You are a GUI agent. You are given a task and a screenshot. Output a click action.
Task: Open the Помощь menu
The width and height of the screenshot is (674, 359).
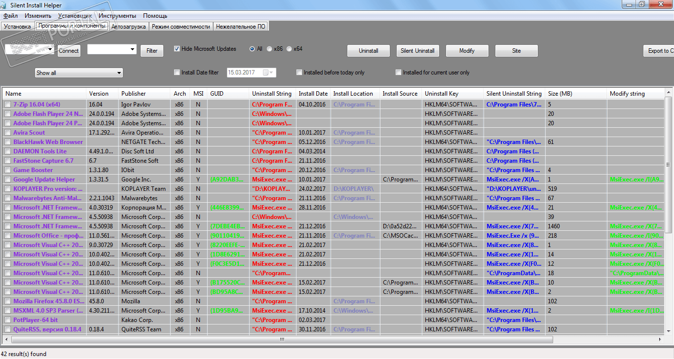click(155, 16)
